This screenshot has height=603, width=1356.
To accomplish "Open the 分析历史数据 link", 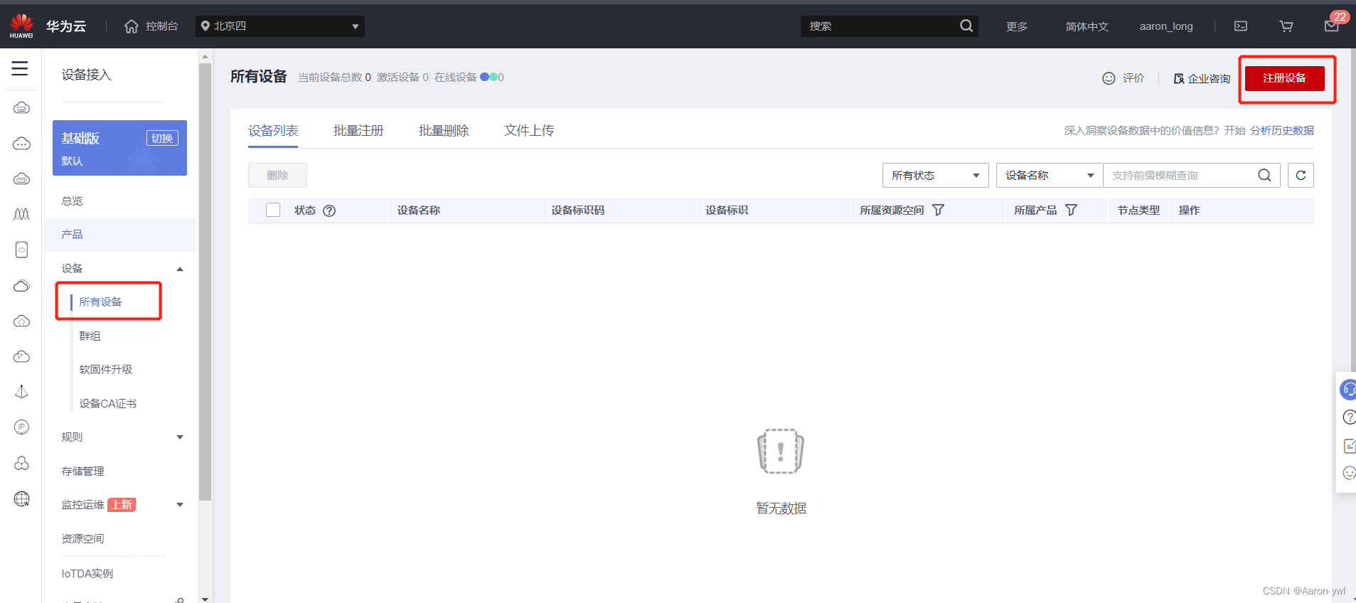I will pyautogui.click(x=1281, y=131).
